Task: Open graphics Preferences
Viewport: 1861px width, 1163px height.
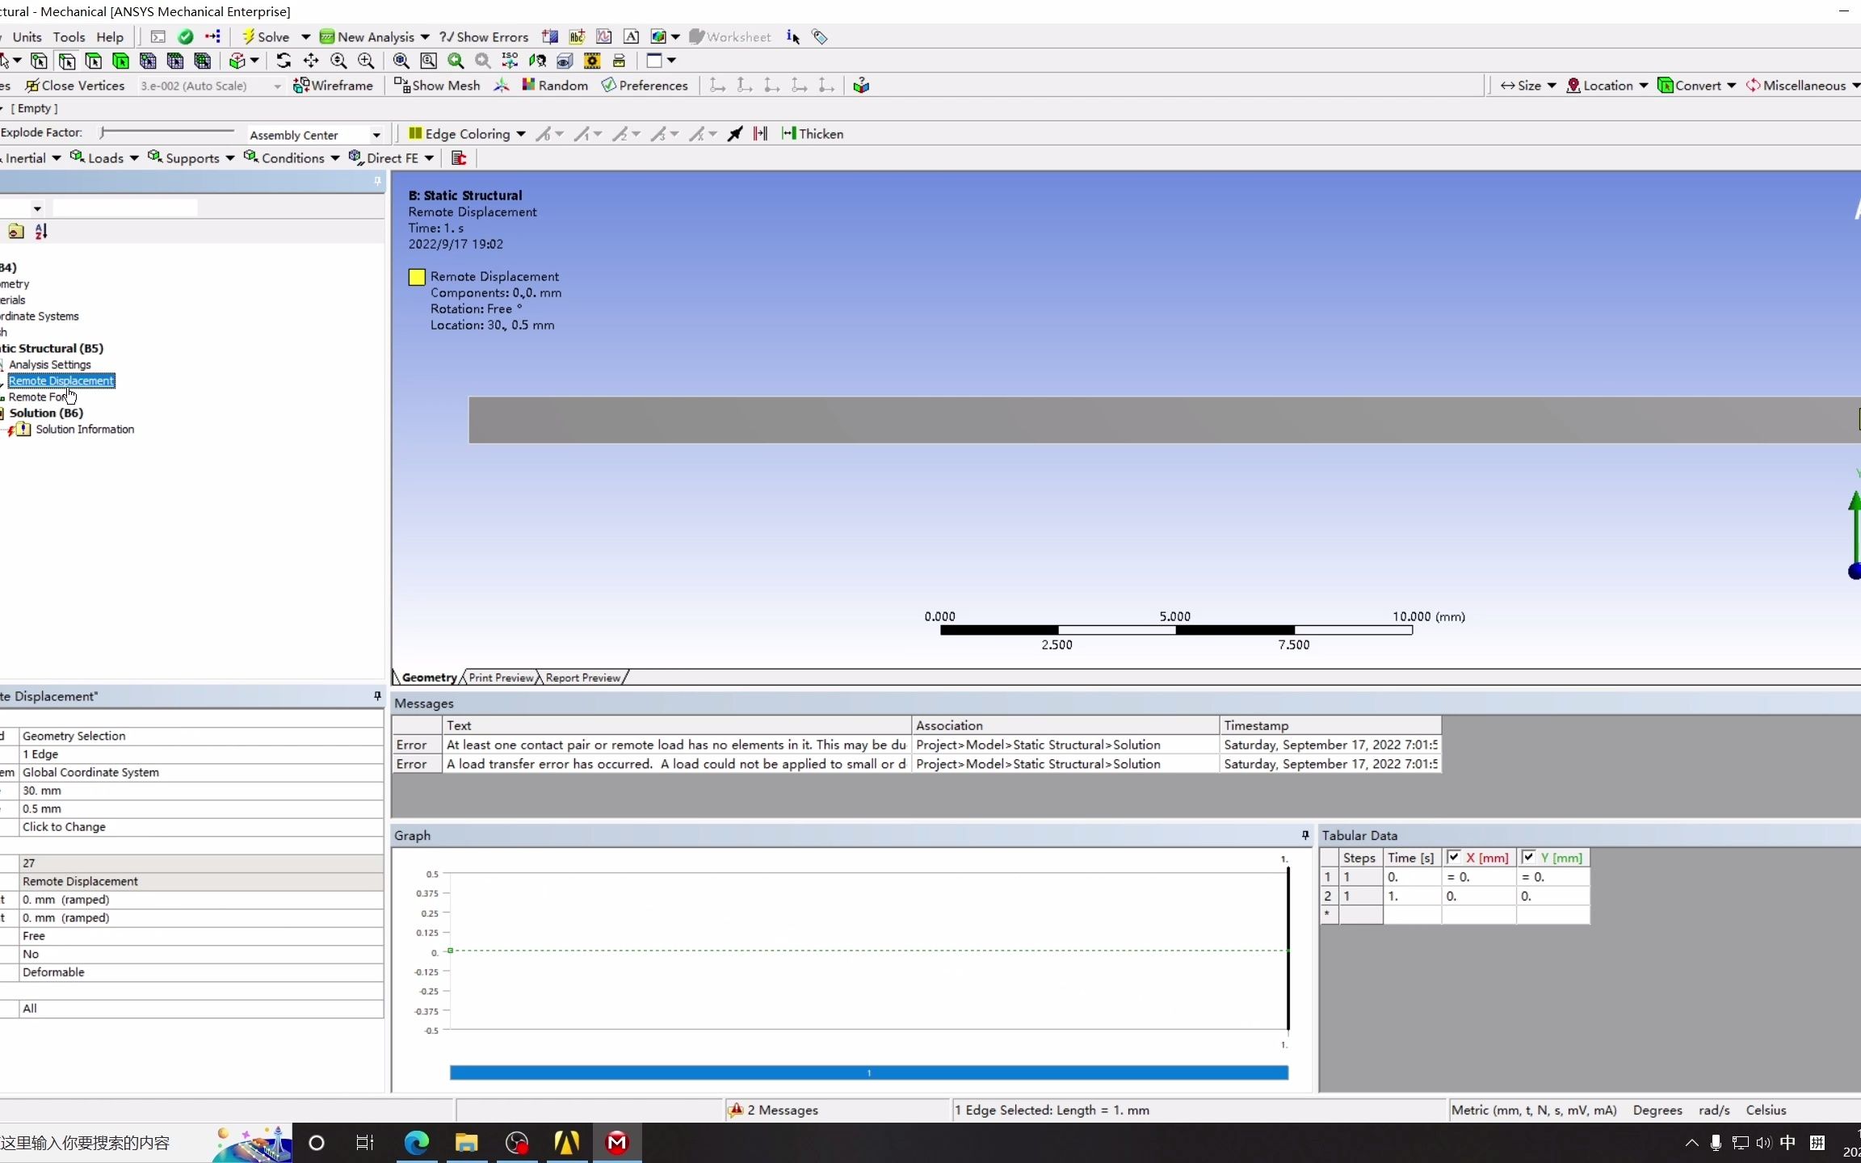Action: pos(645,85)
